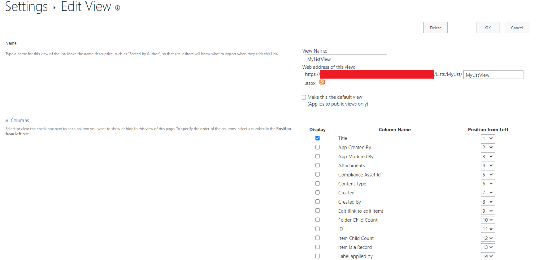
Task: Click the Delete button
Action: coord(435,28)
